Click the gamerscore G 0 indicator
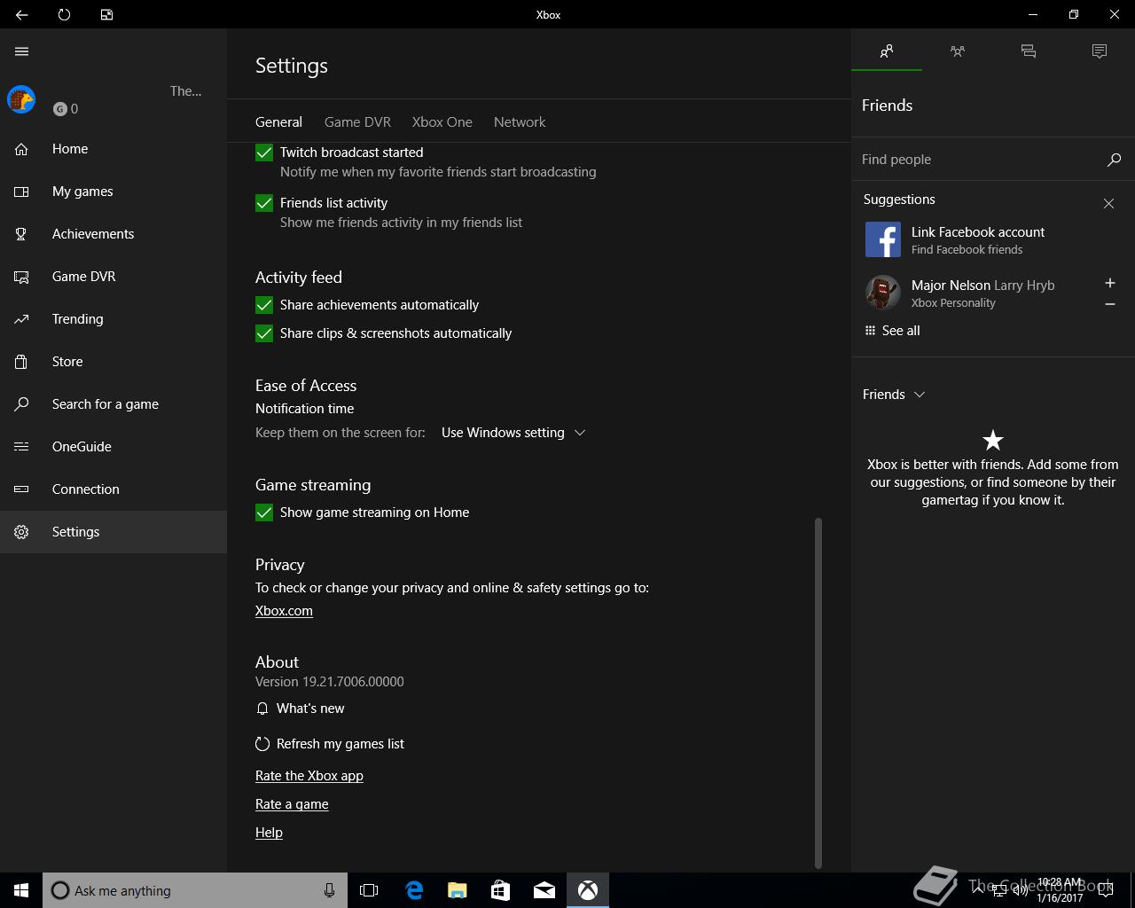The image size is (1135, 908). (66, 109)
